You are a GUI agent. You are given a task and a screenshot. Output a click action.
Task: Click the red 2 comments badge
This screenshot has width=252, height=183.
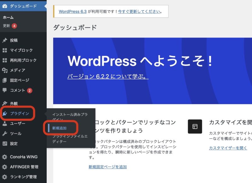coord(30,91)
